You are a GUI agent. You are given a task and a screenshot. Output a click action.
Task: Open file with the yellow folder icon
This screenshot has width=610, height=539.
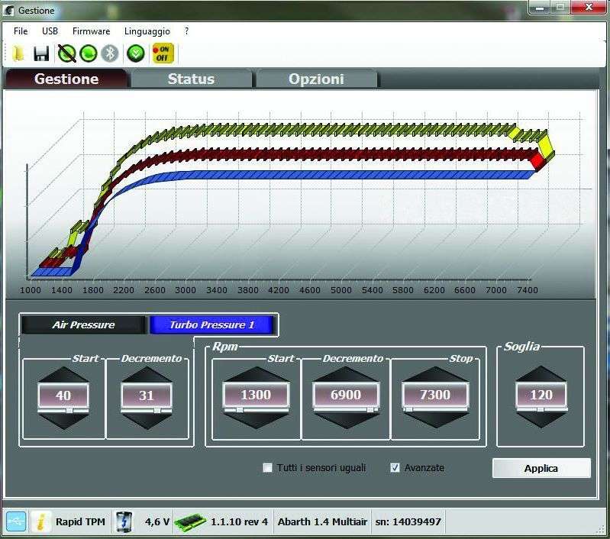18,53
